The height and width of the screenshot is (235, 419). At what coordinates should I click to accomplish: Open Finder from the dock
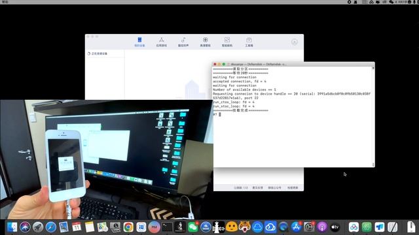(x=12, y=227)
